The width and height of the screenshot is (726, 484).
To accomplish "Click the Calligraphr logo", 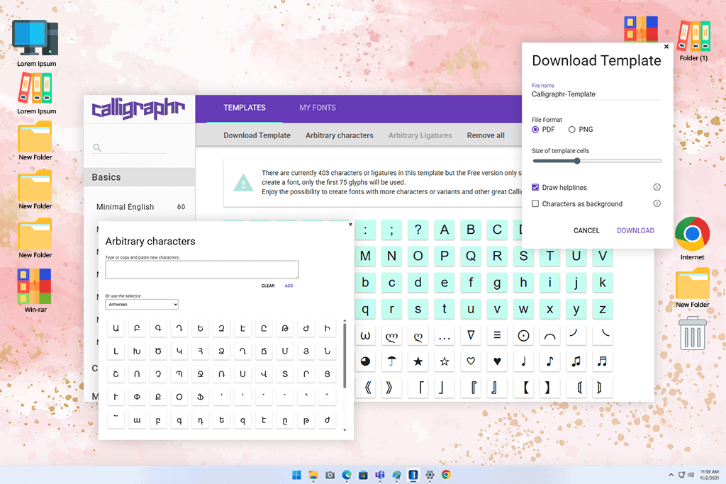I will tap(138, 108).
